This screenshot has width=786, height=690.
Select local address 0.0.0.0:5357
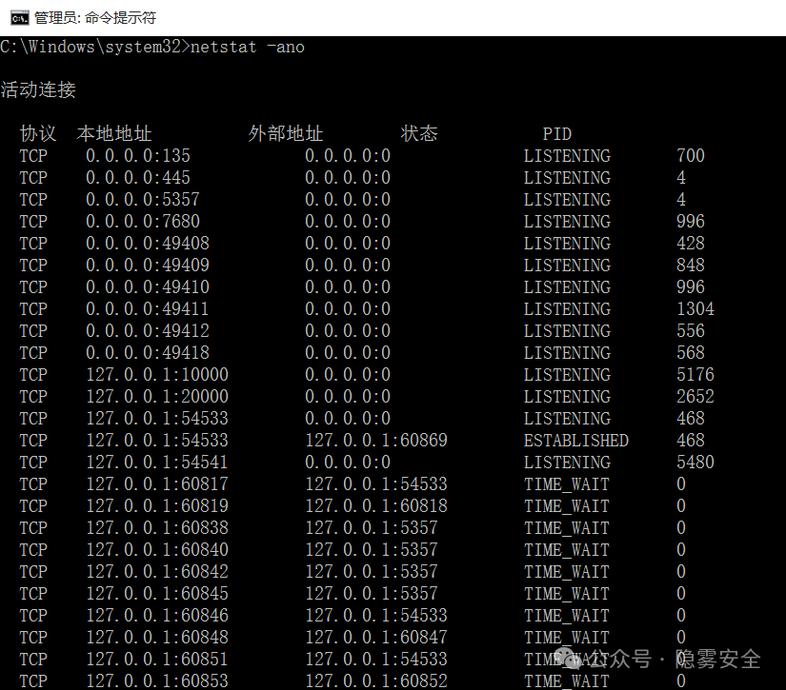tap(143, 199)
